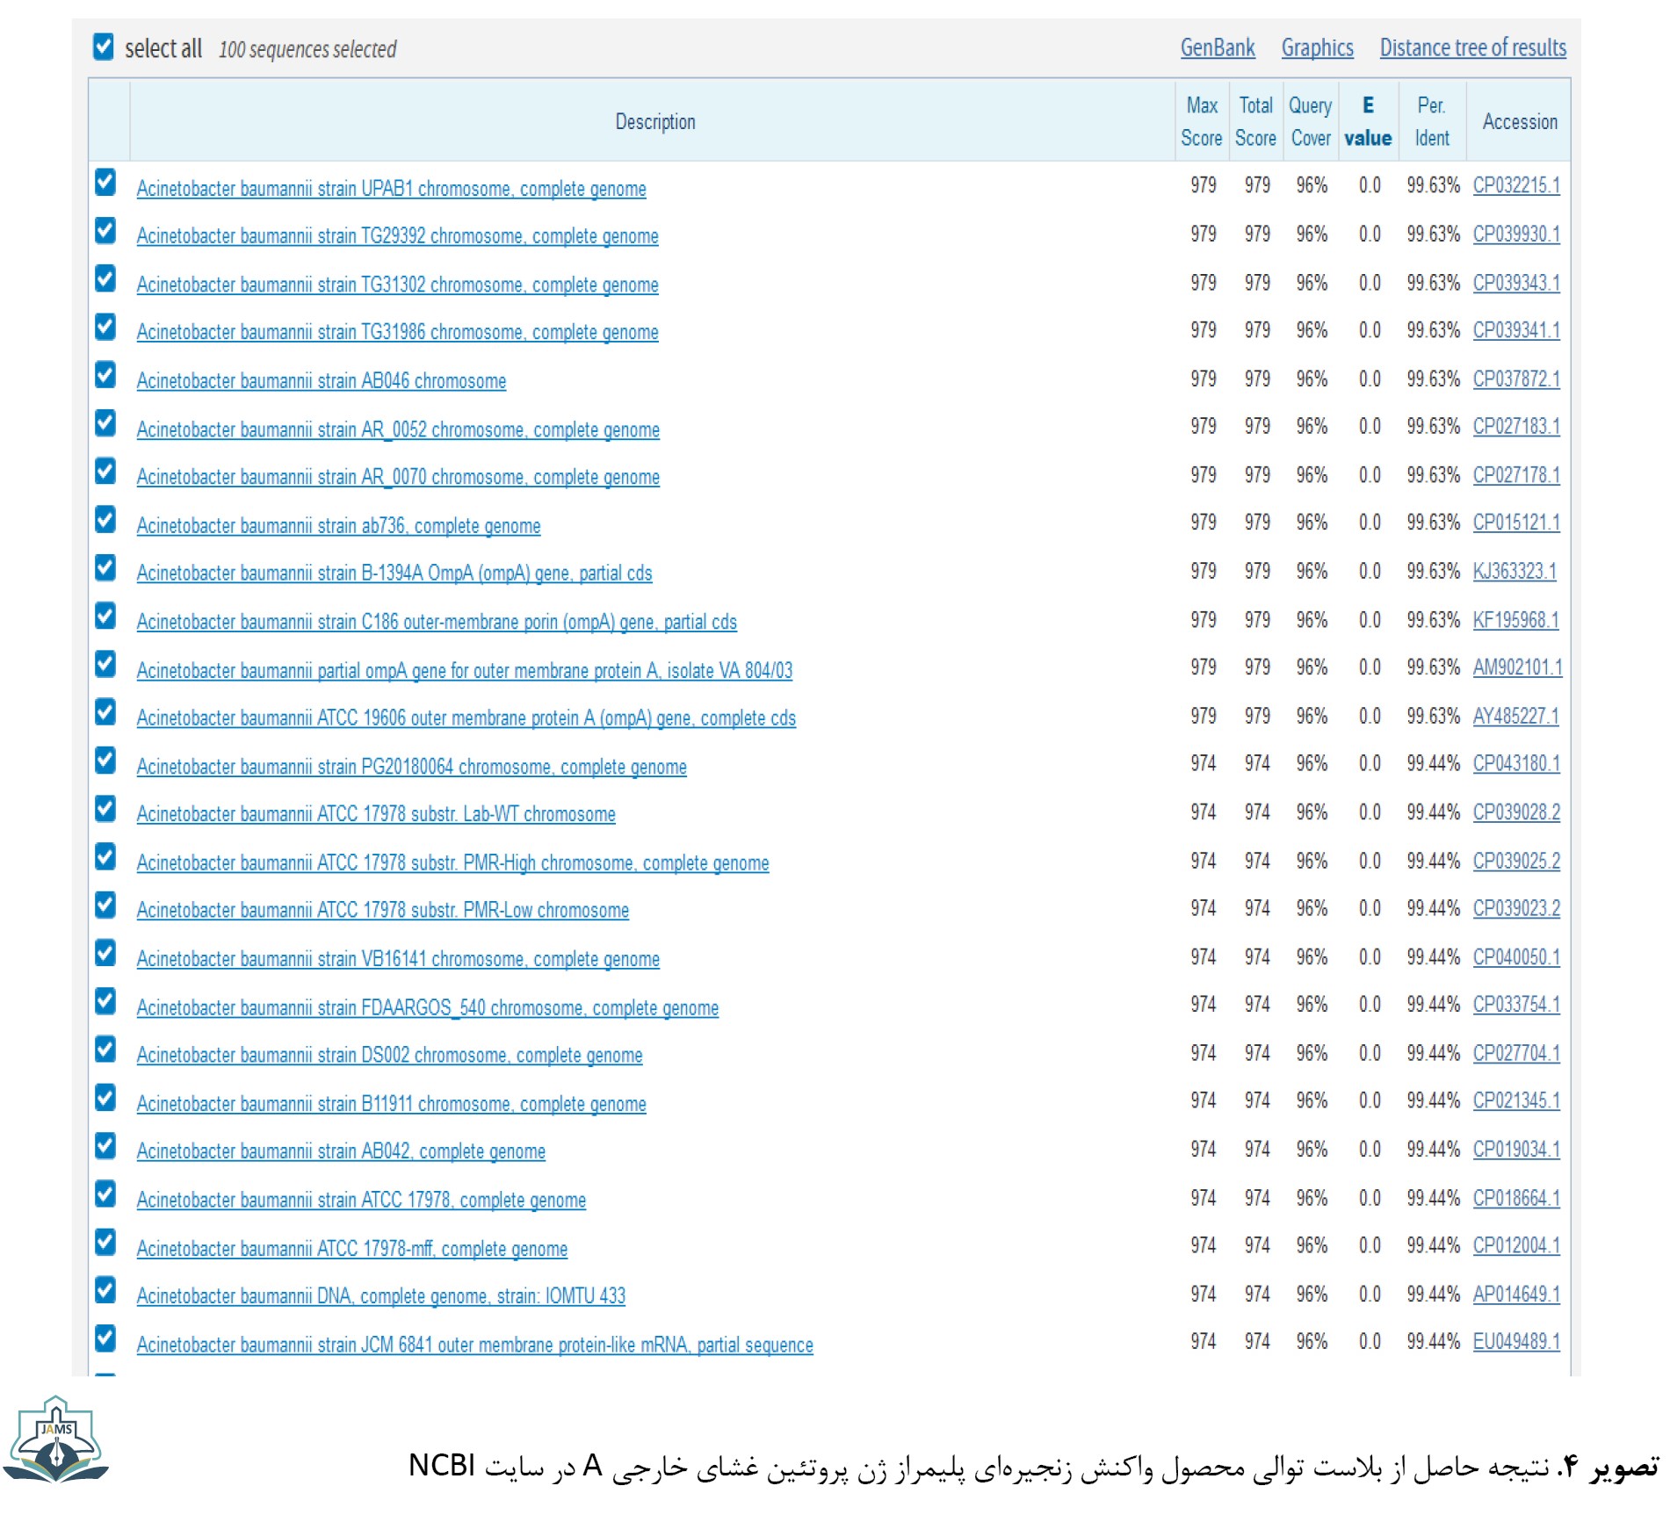Open accession CP039028.2
The width and height of the screenshot is (1670, 1522).
tap(1516, 812)
